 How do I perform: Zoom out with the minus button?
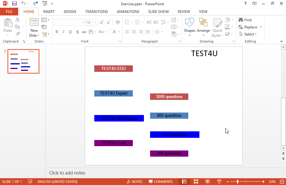point(228,182)
